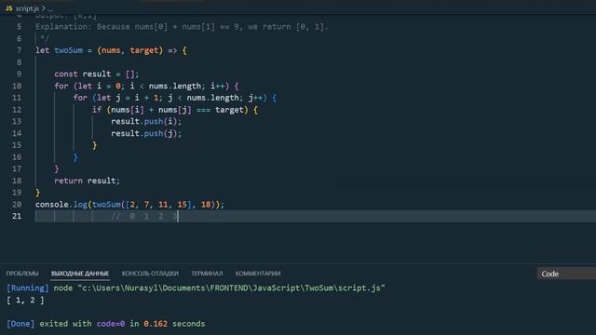The width and height of the screenshot is (596, 335).
Task: Click the closing yellow brace on line 15
Action: tap(95, 145)
